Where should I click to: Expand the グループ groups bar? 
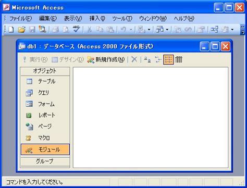click(x=45, y=161)
